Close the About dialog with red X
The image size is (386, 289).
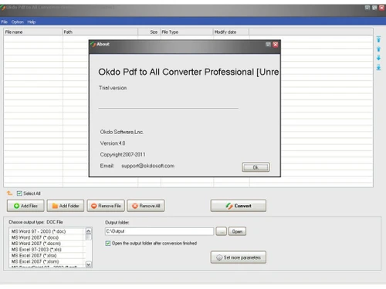click(x=276, y=45)
